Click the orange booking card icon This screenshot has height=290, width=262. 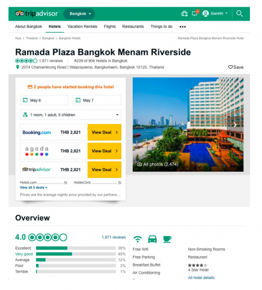30,87
